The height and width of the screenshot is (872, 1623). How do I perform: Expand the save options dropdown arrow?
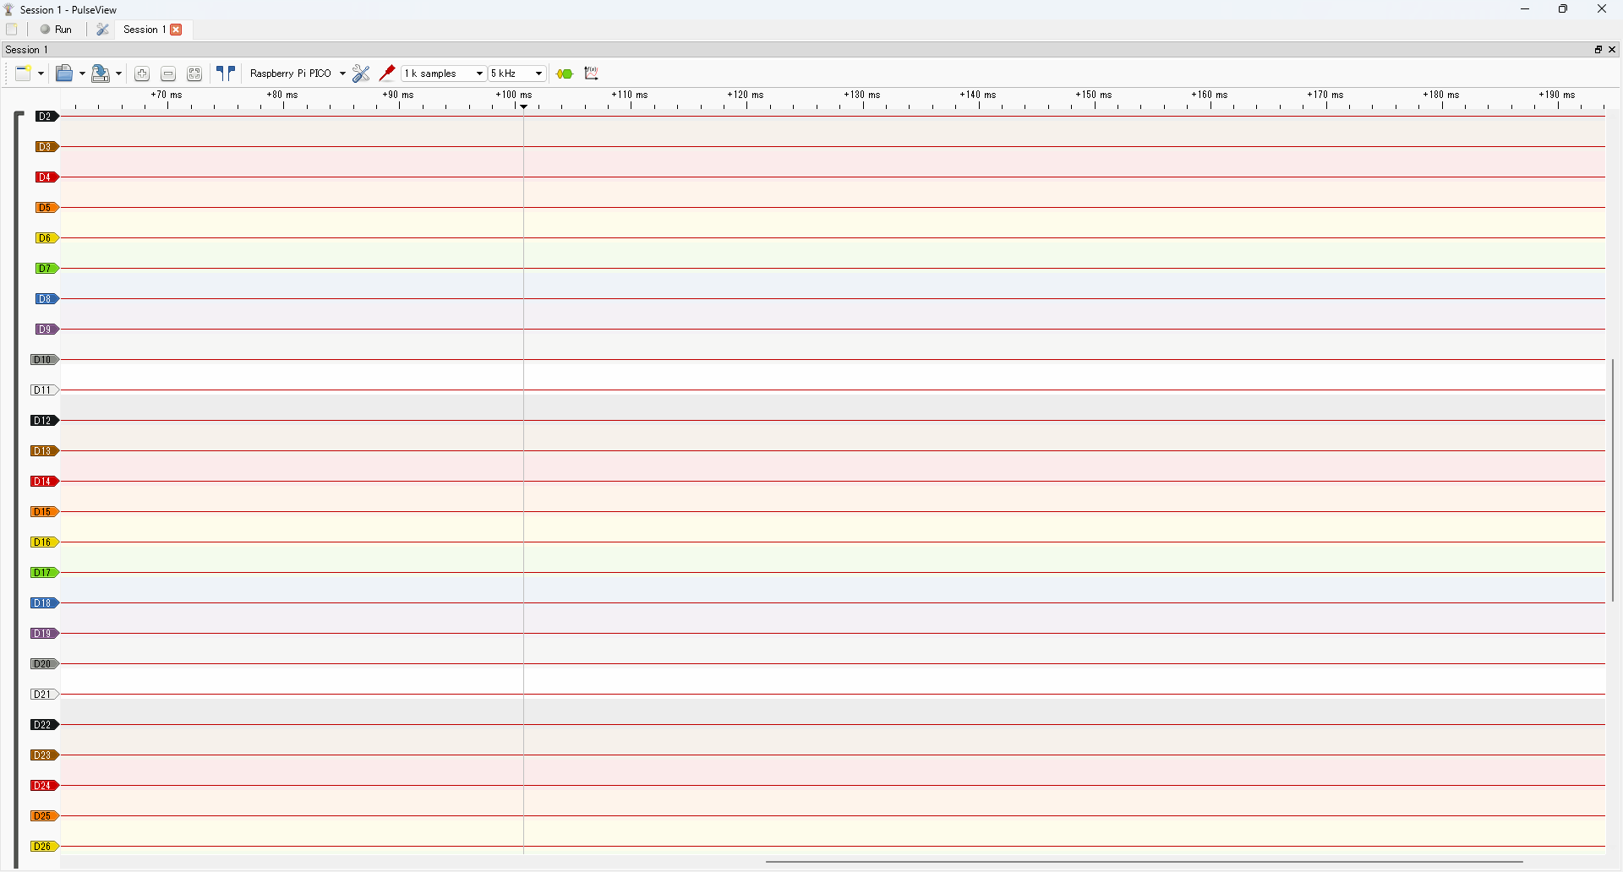[118, 74]
